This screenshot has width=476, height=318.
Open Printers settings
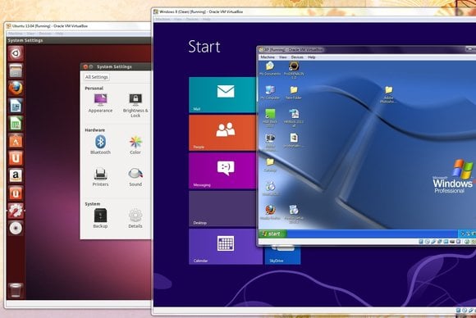(x=100, y=177)
